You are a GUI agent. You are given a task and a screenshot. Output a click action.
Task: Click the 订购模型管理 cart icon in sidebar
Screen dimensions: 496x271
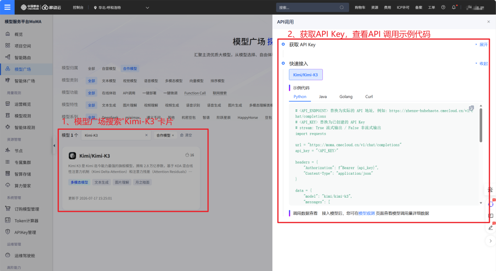click(x=8, y=209)
